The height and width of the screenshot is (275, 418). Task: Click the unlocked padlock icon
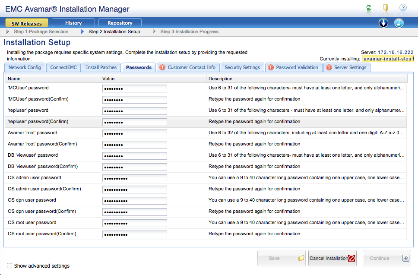click(x=399, y=23)
